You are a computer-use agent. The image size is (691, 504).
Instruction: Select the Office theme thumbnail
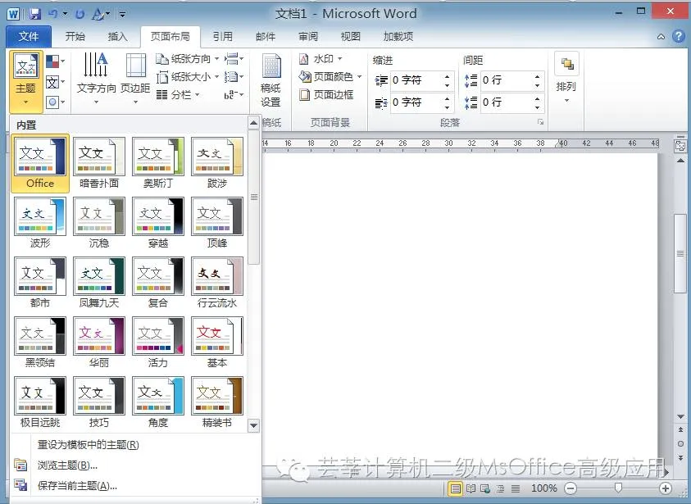tap(40, 163)
